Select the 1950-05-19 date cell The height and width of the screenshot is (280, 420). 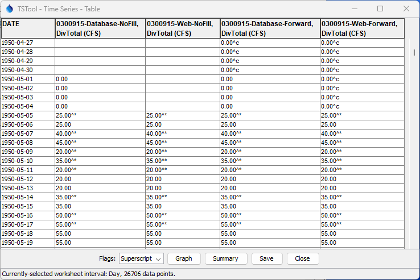[28, 243]
